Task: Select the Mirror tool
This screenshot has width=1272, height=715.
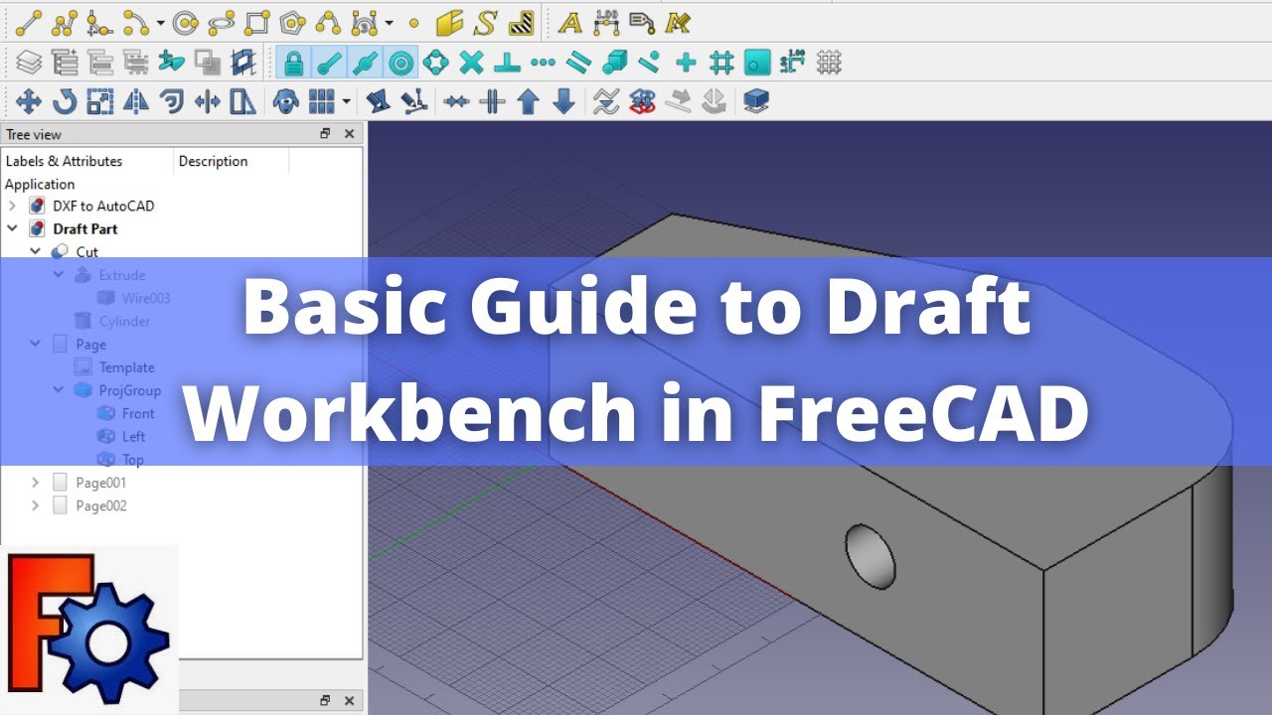Action: [x=136, y=101]
